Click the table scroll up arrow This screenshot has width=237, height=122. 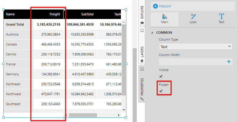point(124,22)
